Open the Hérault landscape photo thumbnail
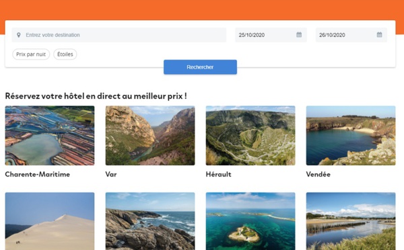 click(250, 136)
